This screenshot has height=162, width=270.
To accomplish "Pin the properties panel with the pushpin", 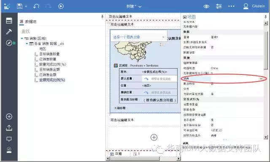I will (x=265, y=17).
